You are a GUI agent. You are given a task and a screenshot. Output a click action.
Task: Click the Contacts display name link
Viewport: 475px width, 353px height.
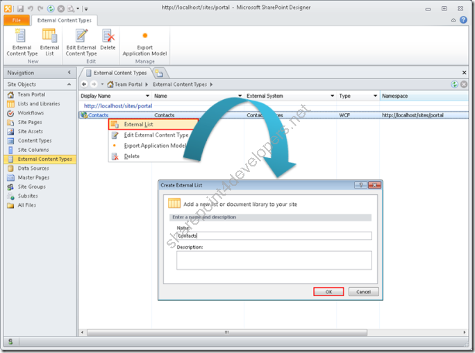coord(98,115)
